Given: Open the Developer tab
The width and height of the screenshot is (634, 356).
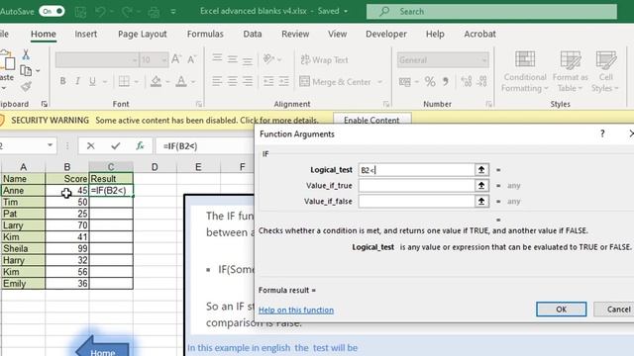Looking at the screenshot, I should [386, 34].
